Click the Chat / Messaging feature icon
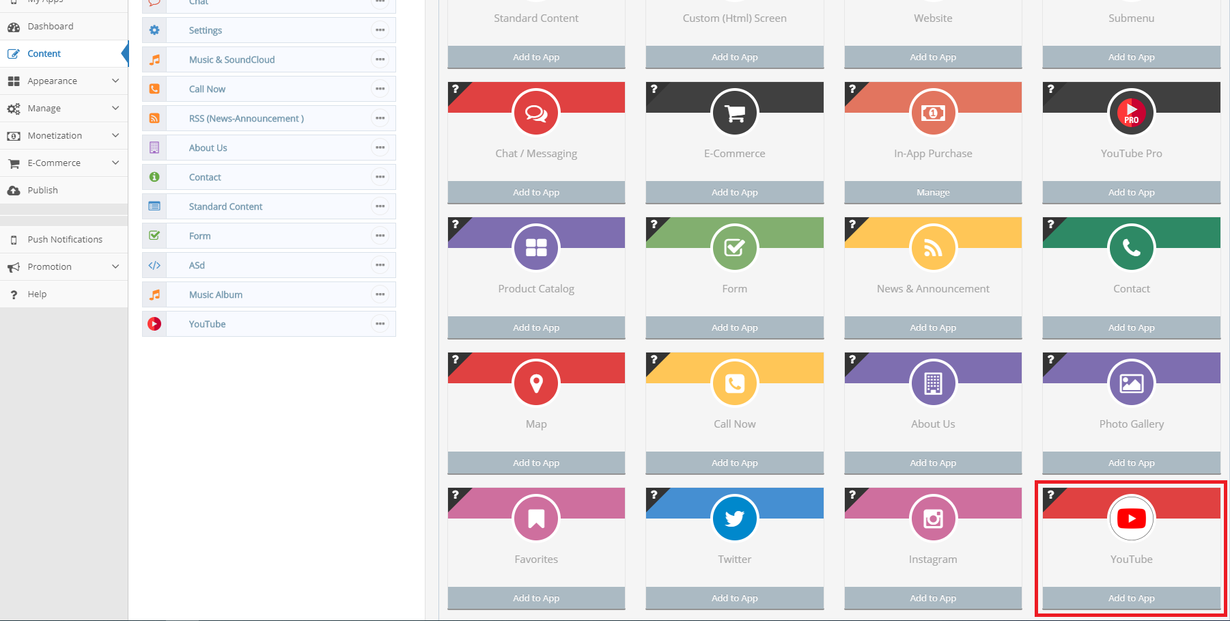Viewport: 1230px width, 621px height. click(536, 113)
